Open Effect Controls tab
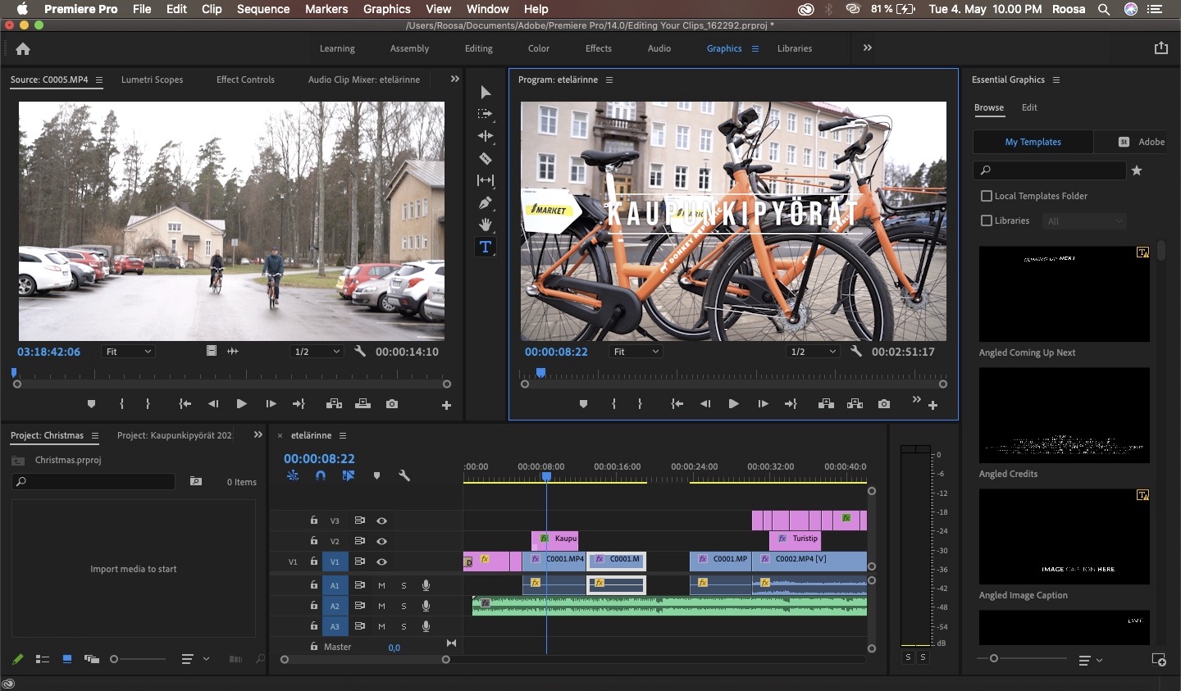 [245, 80]
